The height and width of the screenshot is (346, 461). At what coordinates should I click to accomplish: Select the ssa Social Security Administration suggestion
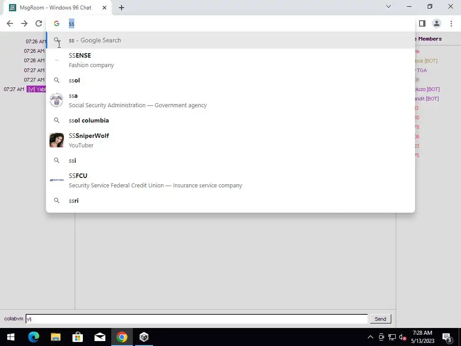[230, 100]
